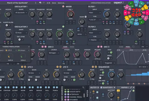149x101 pixels.
Task: Click the P modulation slot under Oscillator 1
Action: pos(37,23)
